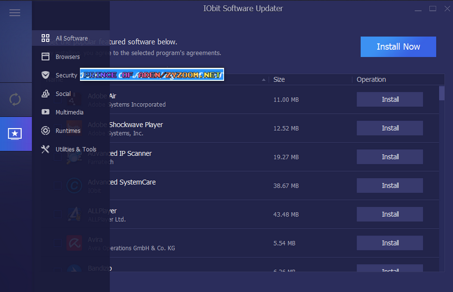Open the hamburger menu icon
Image resolution: width=453 pixels, height=292 pixels.
[15, 12]
